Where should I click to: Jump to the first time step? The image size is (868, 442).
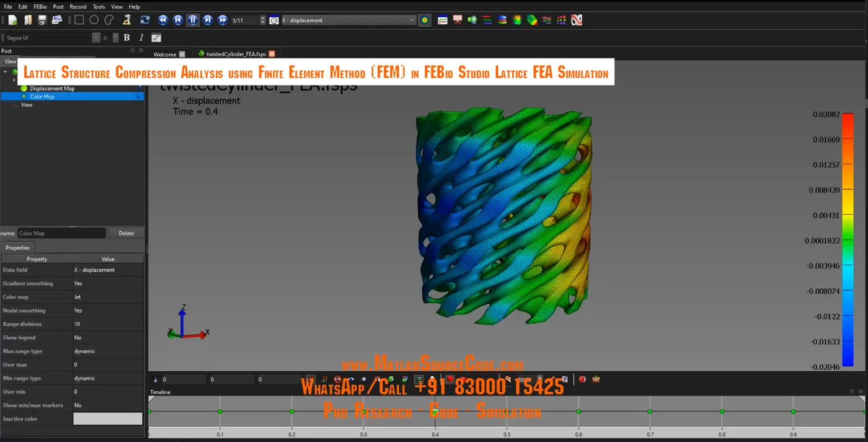click(163, 20)
